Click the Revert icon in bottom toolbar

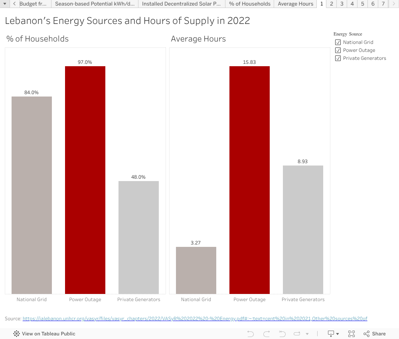coord(282,334)
